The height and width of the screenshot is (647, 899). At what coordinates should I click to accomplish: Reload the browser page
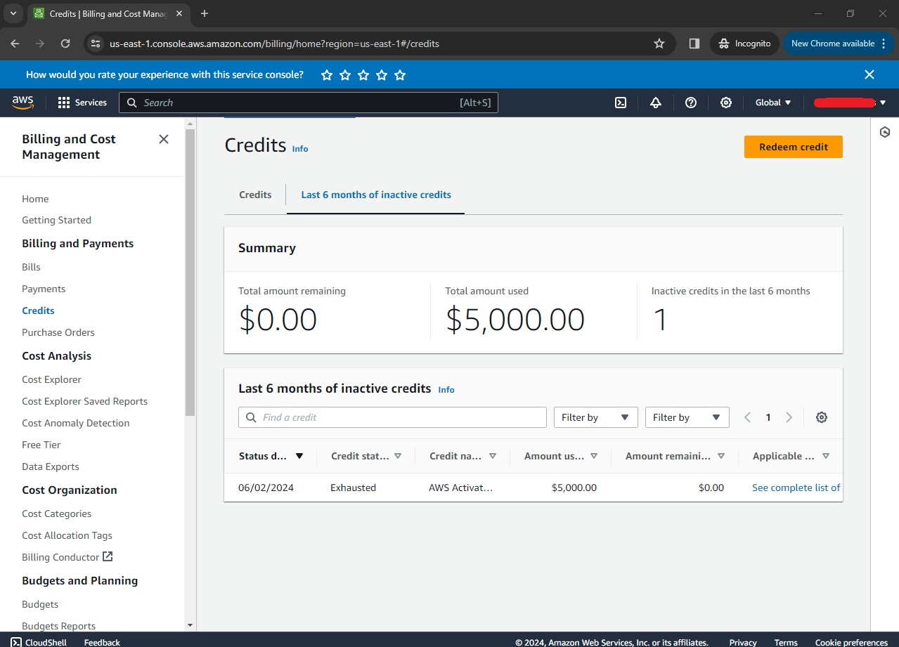(65, 44)
